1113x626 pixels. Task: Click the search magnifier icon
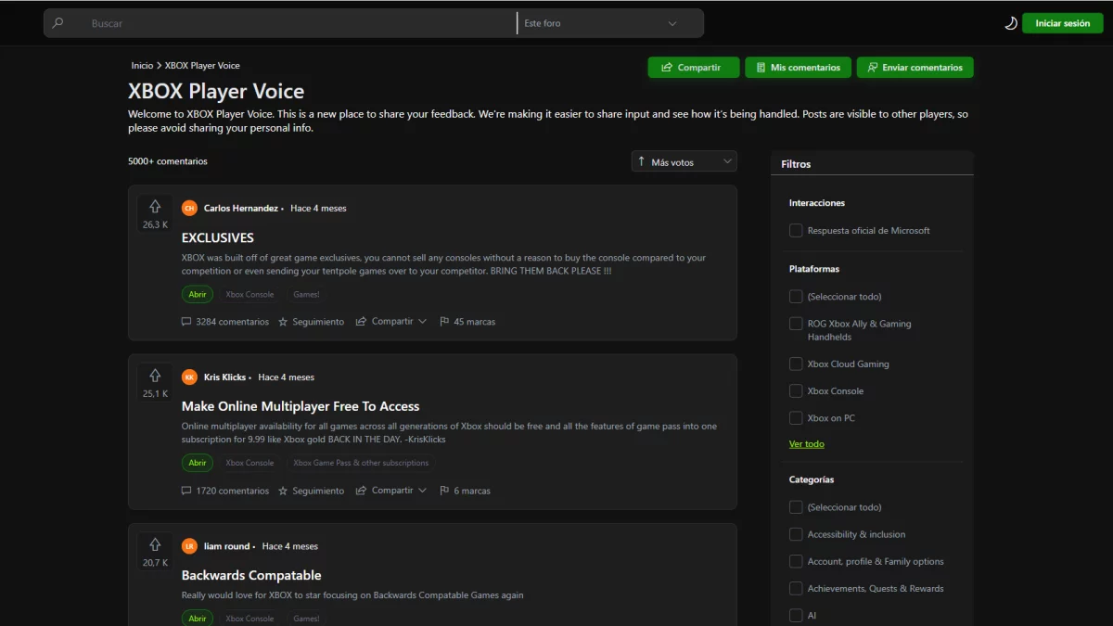pyautogui.click(x=58, y=23)
